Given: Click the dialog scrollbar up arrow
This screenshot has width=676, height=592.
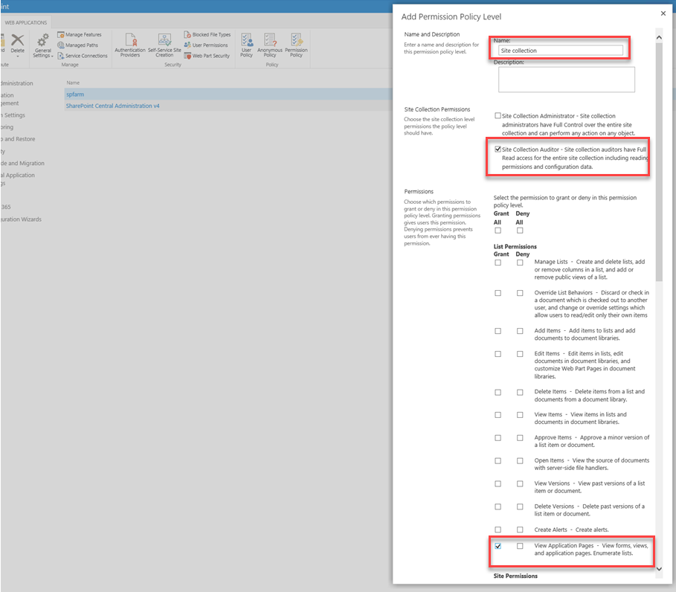Looking at the screenshot, I should point(659,37).
